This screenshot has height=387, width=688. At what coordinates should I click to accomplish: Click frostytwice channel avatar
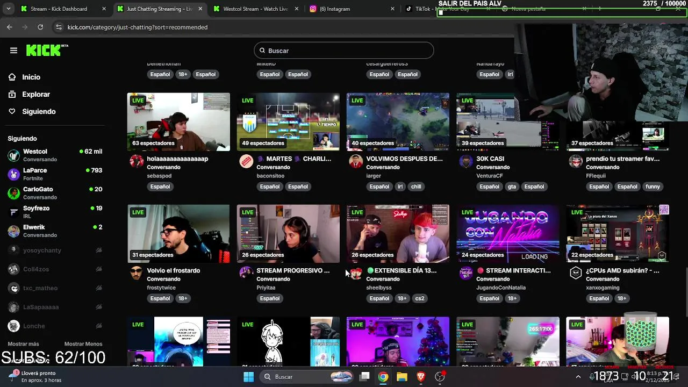tap(137, 273)
